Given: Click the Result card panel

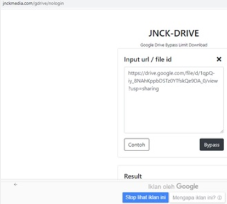Looking at the screenshot, I should point(172,173).
